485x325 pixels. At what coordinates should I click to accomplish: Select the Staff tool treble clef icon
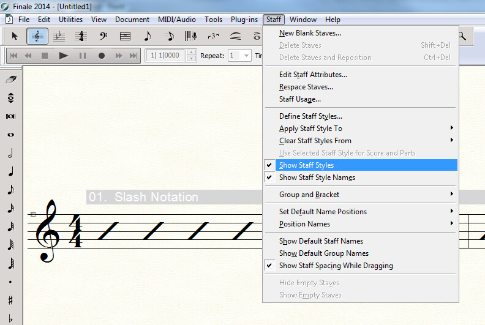pos(37,37)
